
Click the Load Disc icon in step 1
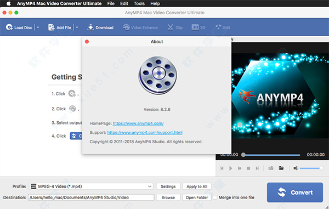coord(72,93)
